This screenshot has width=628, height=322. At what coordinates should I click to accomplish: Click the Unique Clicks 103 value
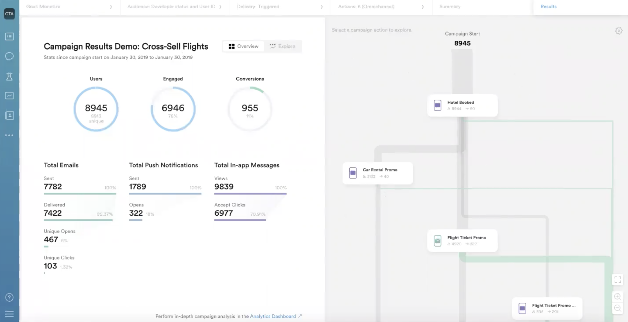[50, 266]
